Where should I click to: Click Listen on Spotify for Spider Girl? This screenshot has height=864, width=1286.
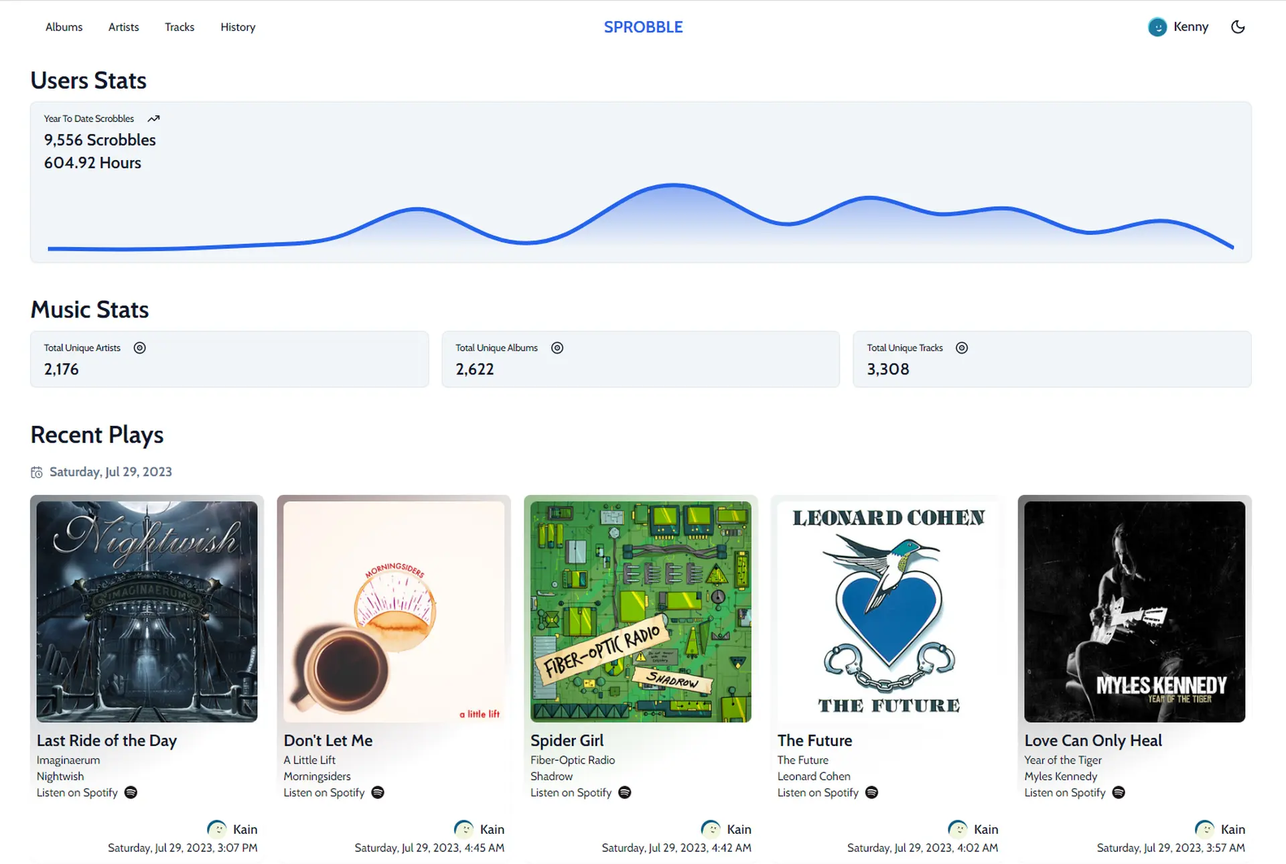(571, 792)
